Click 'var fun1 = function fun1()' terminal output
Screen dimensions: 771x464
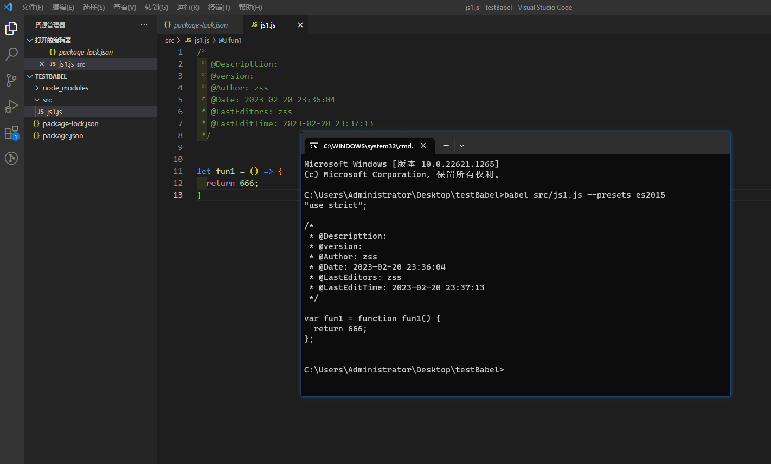(x=372, y=318)
